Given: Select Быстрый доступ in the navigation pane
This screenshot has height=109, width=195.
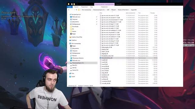Looking at the screenshot, I should (x=76, y=15).
